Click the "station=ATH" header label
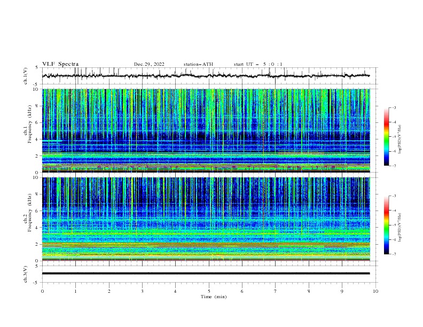 [198, 64]
